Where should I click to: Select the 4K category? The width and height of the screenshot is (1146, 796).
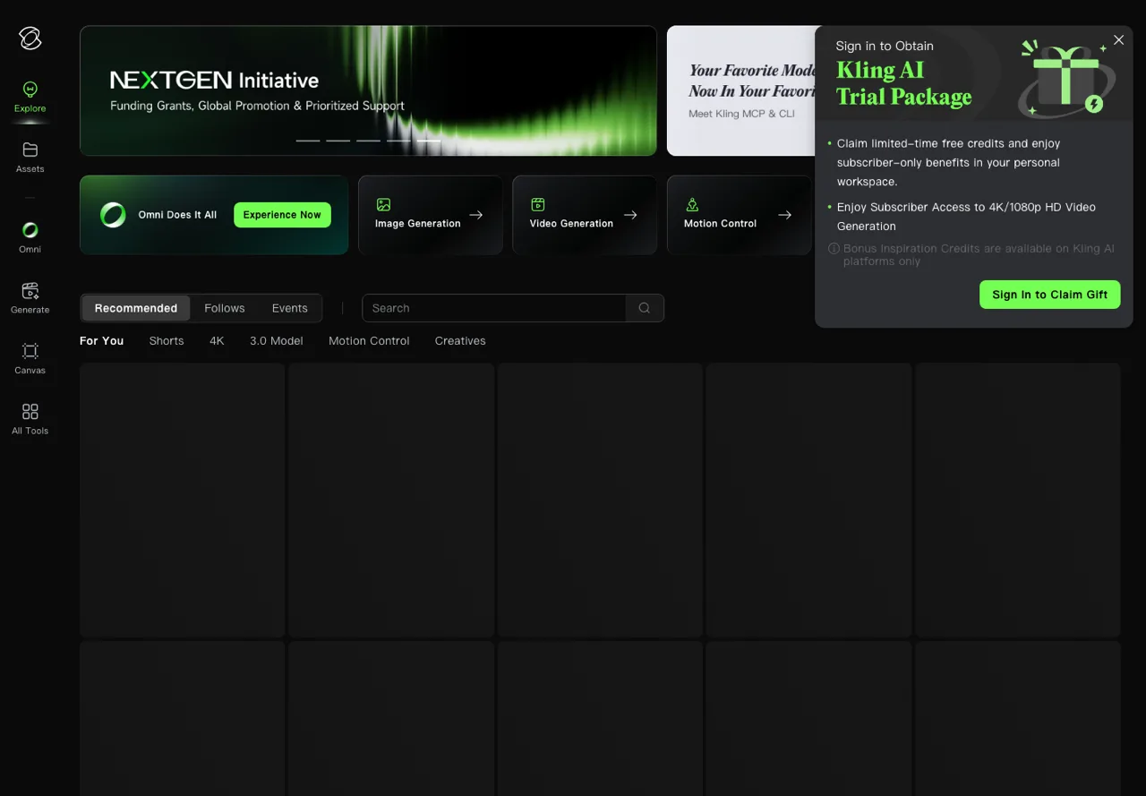coord(217,341)
